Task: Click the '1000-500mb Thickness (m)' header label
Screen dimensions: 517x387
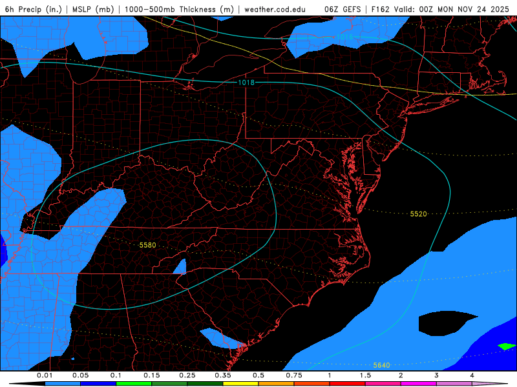Action: coord(179,9)
